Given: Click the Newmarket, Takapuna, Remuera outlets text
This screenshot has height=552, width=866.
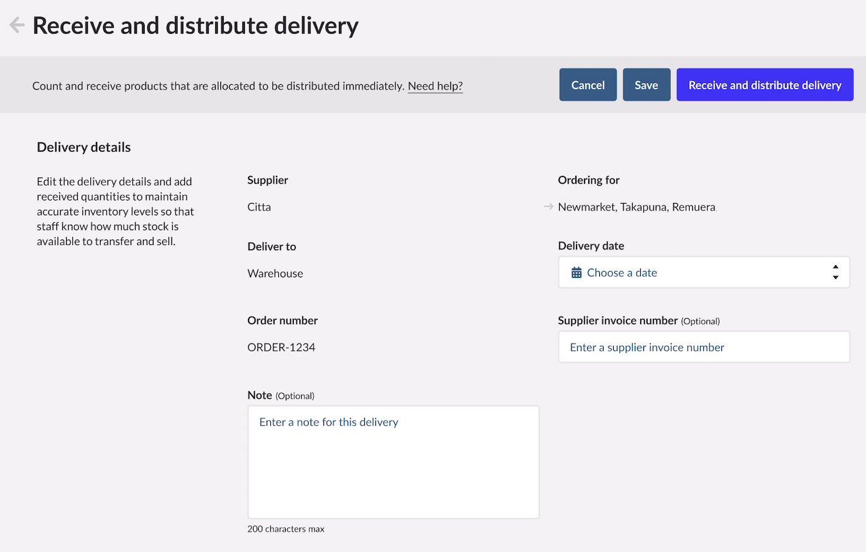Looking at the screenshot, I should coord(636,207).
